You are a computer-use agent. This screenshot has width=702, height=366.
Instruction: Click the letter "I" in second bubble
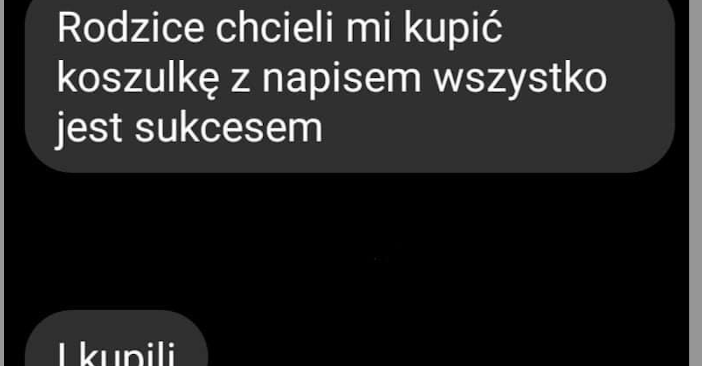click(x=62, y=354)
